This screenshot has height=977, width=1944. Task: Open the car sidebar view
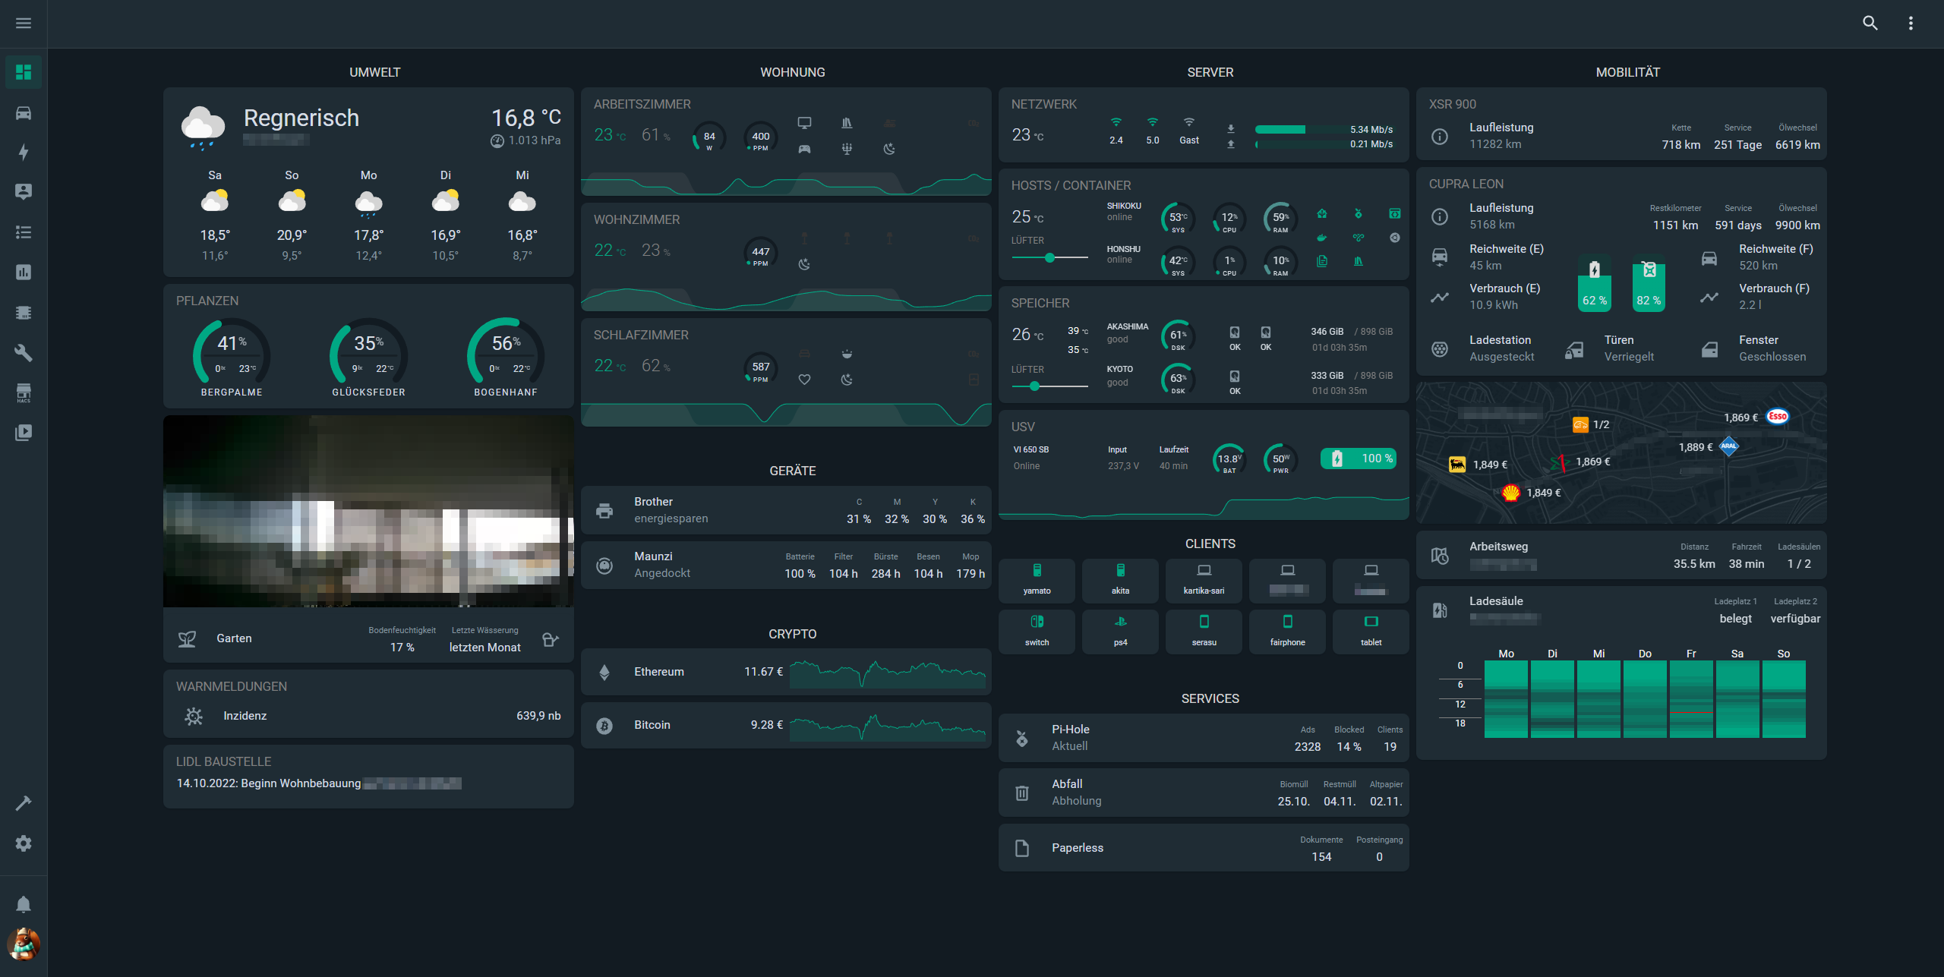pyautogui.click(x=24, y=113)
